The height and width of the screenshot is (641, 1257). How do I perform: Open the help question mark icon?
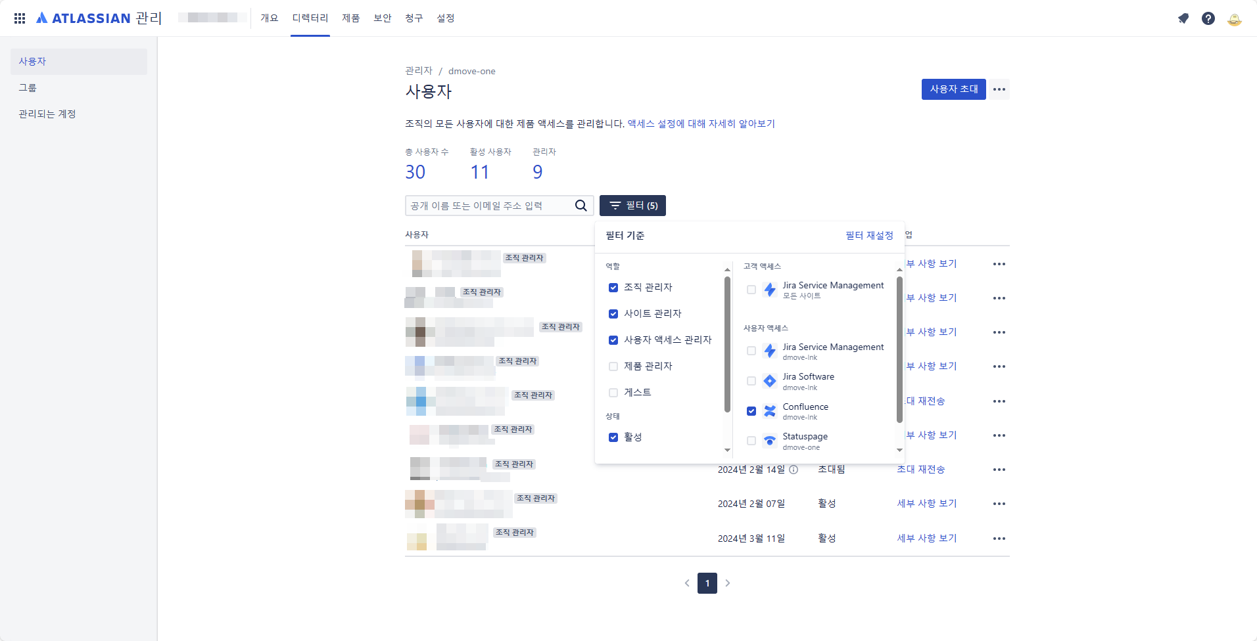click(x=1208, y=18)
